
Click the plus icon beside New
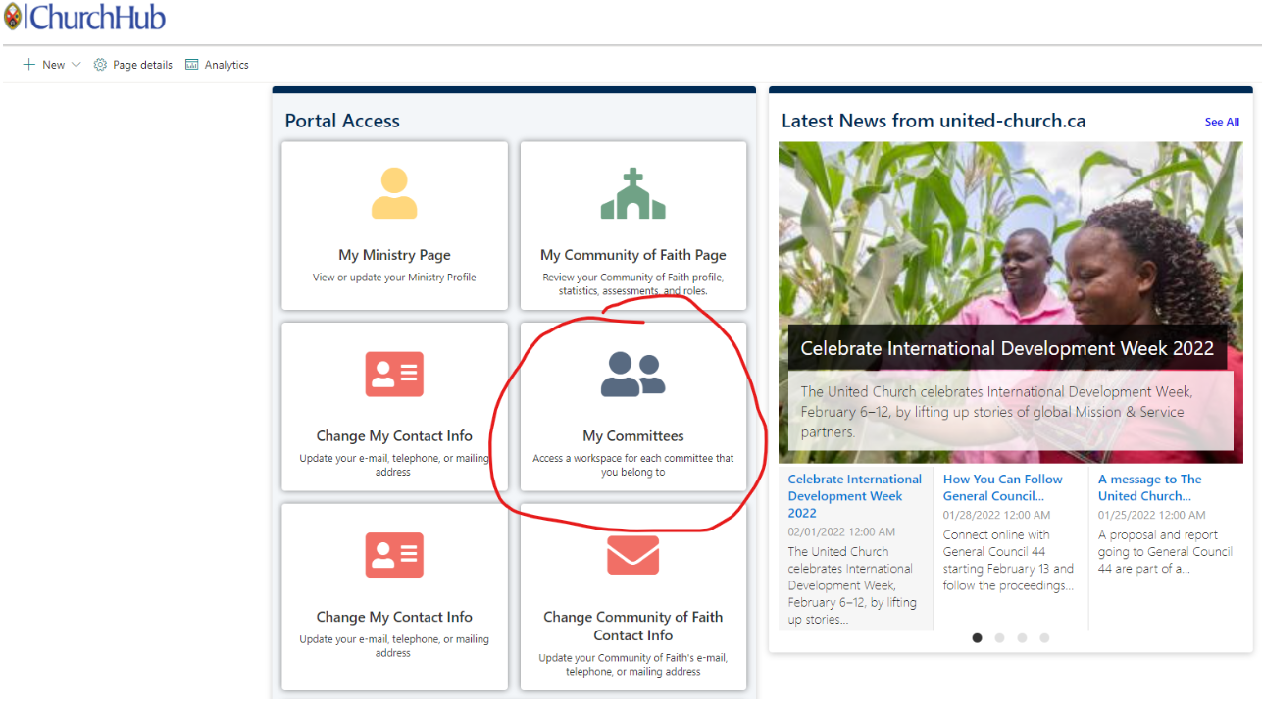(29, 65)
